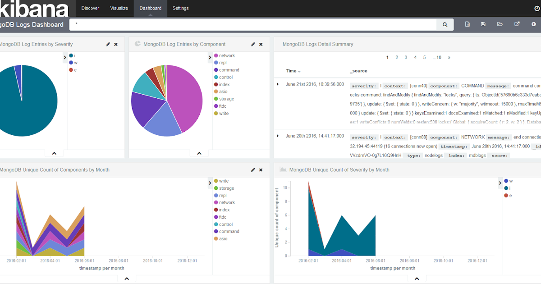The width and height of the screenshot is (541, 284).
Task: Open the Discover tab
Action: click(x=90, y=8)
